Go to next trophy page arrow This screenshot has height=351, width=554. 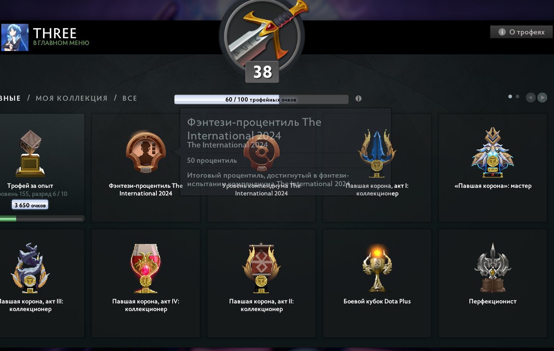click(x=542, y=97)
